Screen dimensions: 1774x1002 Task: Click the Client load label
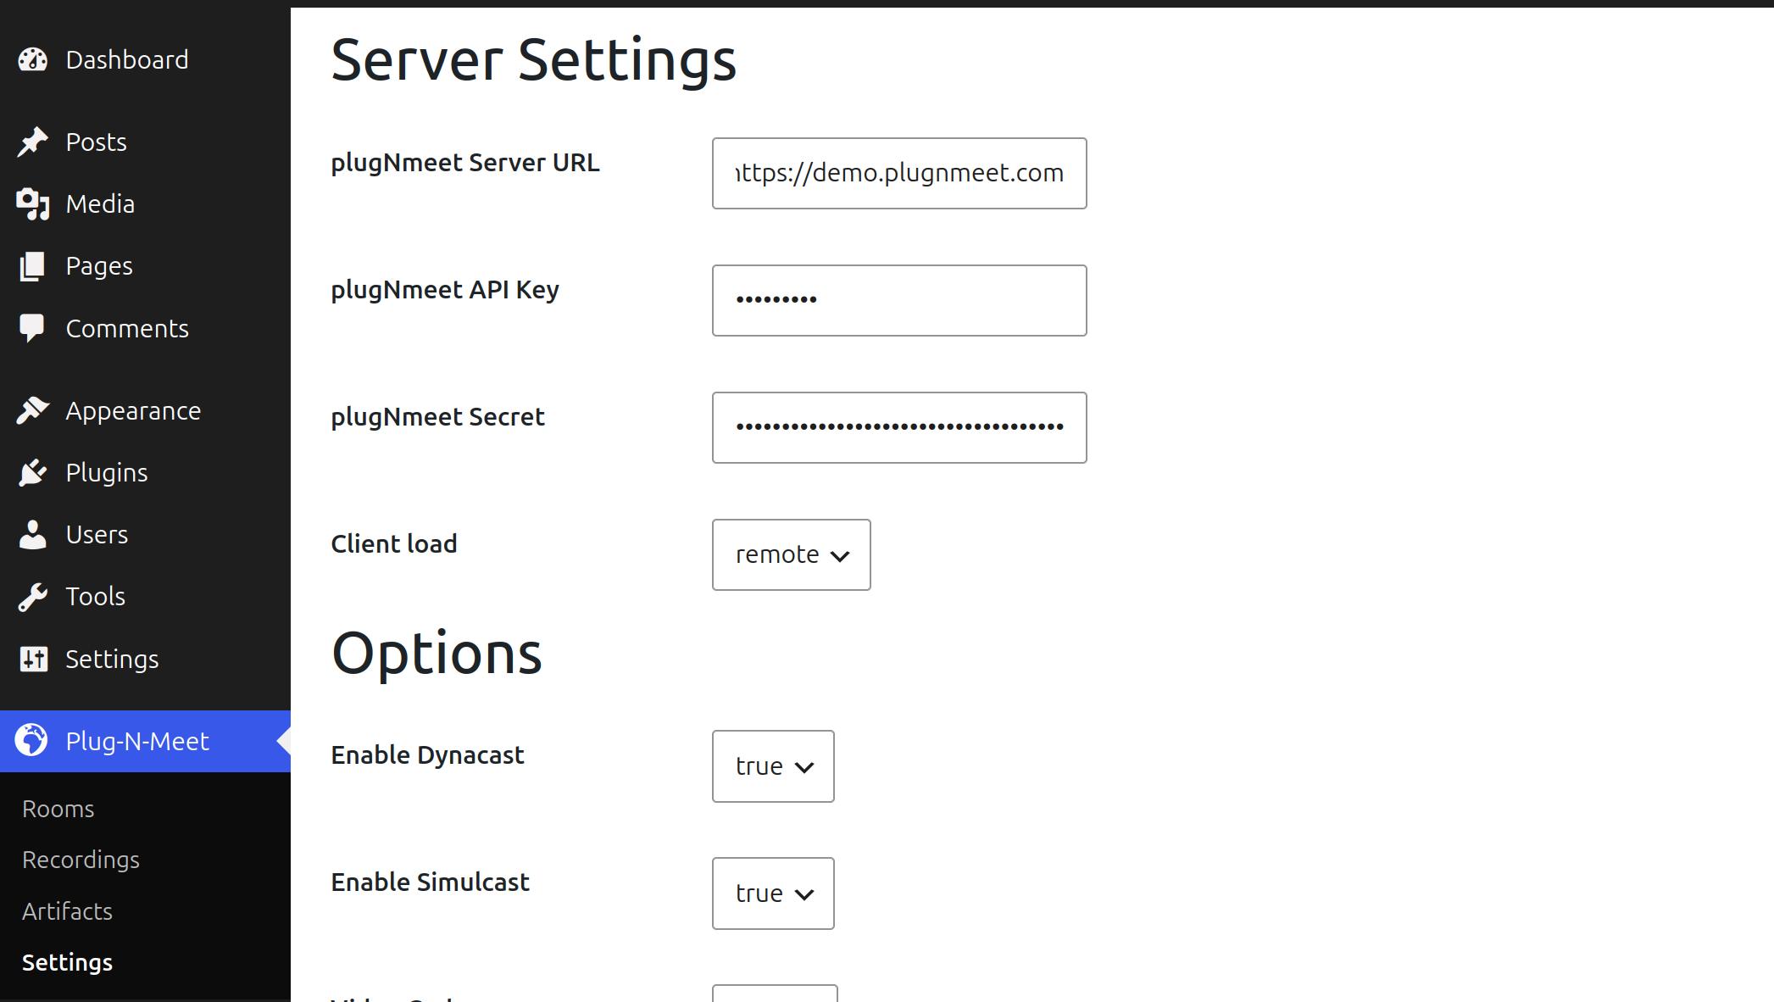(x=394, y=543)
